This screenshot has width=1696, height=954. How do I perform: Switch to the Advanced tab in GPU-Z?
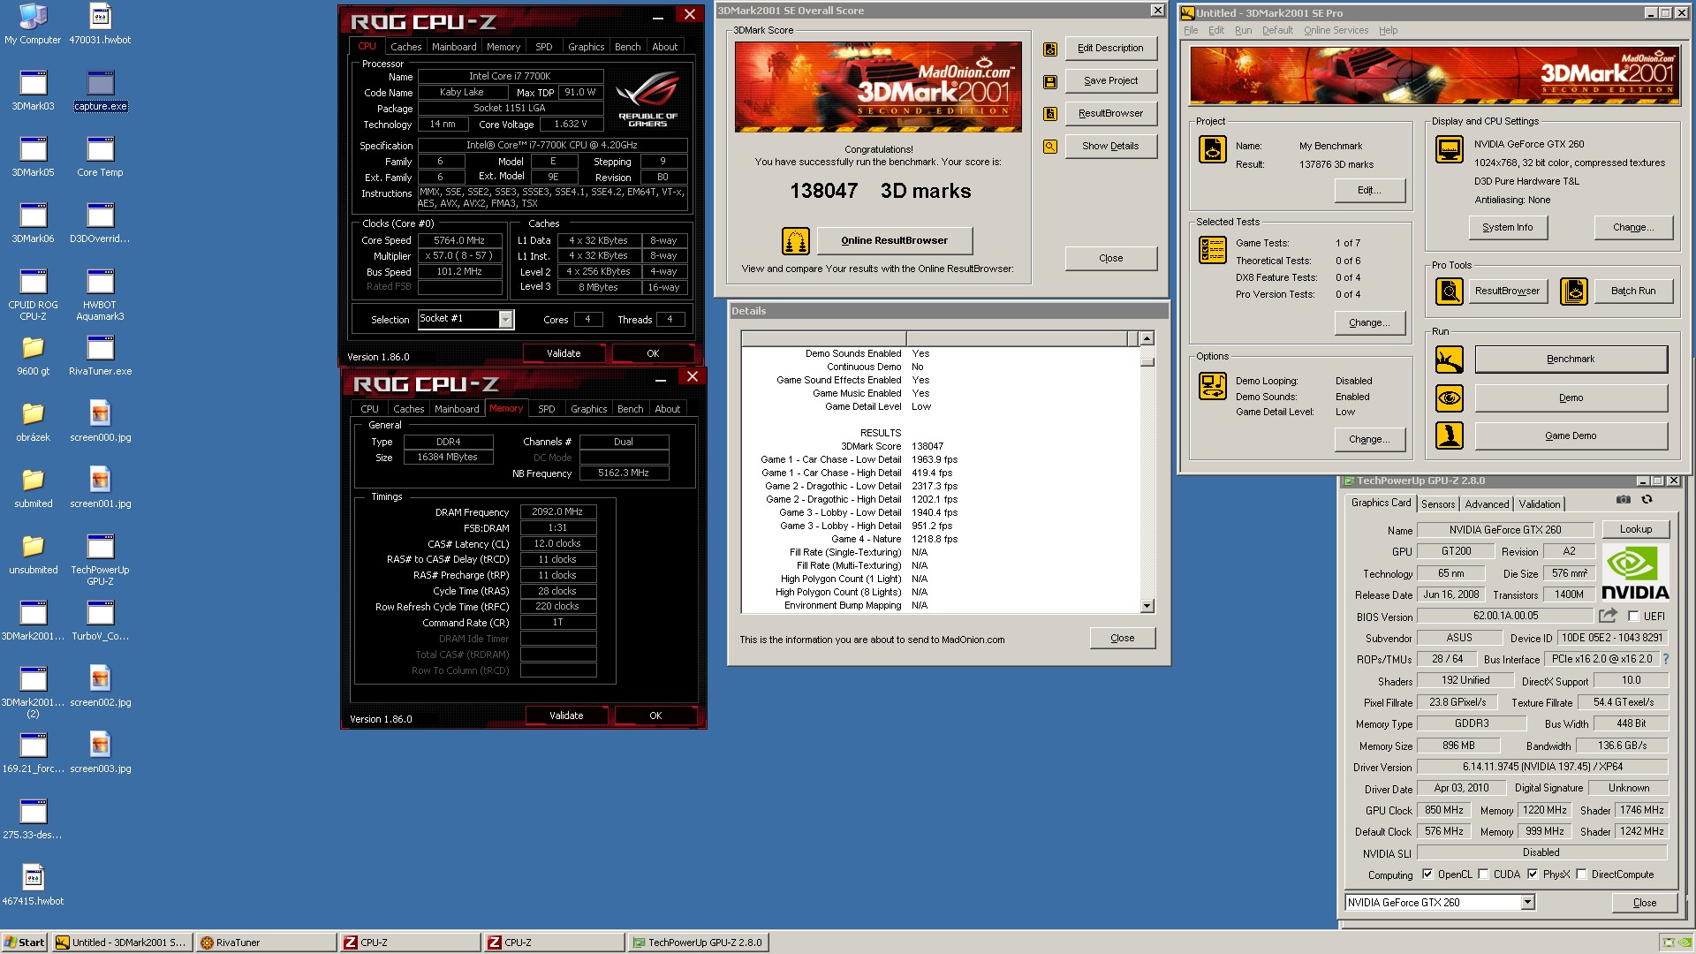[x=1487, y=504]
